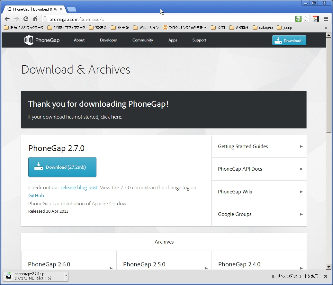Click the PhoneGap logo in the header
The width and height of the screenshot is (333, 285).
tap(42, 40)
